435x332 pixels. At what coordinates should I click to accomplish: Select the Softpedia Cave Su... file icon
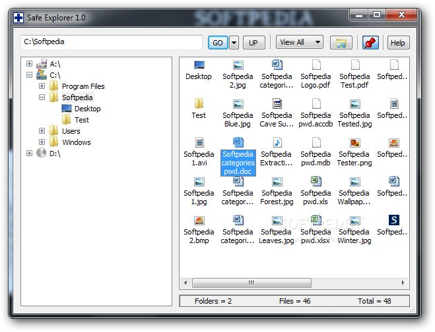(277, 104)
